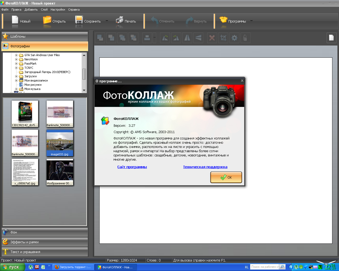The width and height of the screenshot is (339, 271).
Task: Expand the Мои видеозаписи folder node
Action: coord(16,81)
